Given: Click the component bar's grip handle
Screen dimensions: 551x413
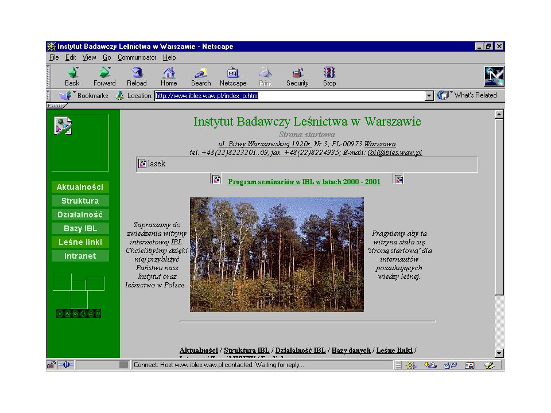Looking at the screenshot, I should pyautogui.click(x=398, y=365).
